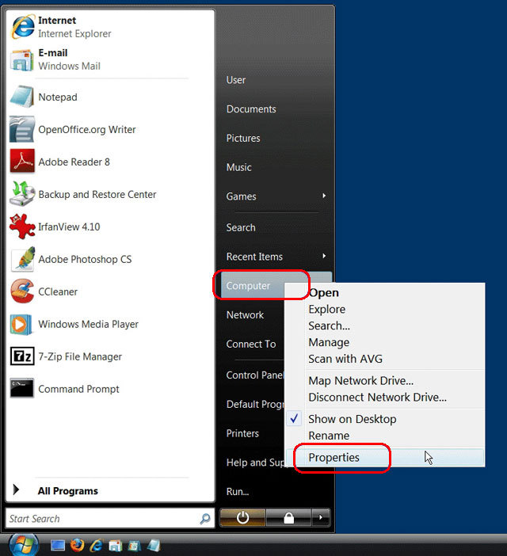
Task: Launch IrfanView 4.10
Action: [69, 227]
